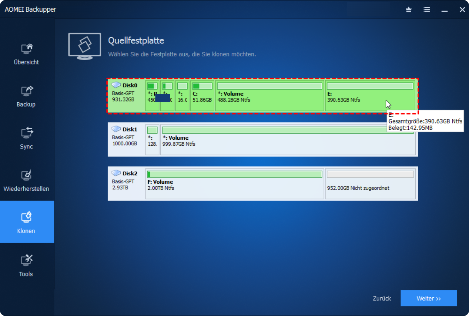469x316 pixels.
Task: Select the Klonen sidebar section
Action: pos(26,222)
